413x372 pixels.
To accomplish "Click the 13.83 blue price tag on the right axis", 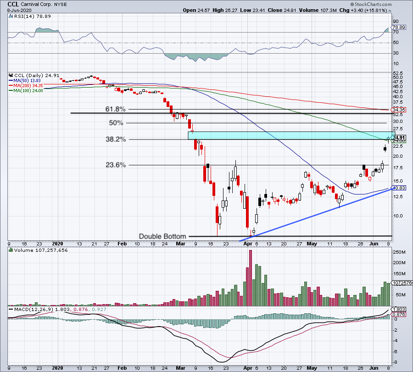I will [398, 188].
